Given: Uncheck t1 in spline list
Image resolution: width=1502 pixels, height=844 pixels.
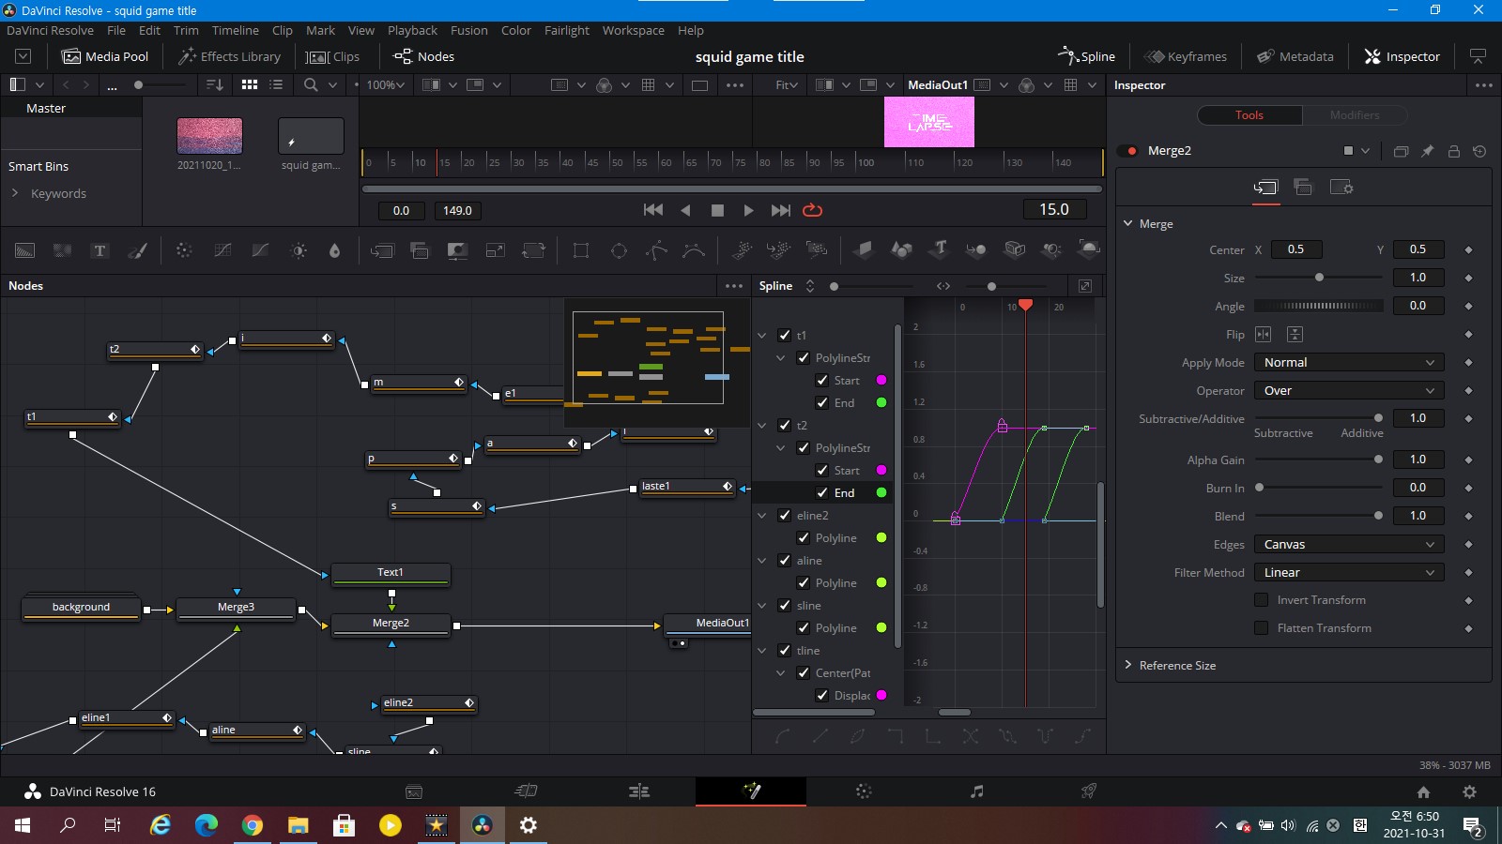Looking at the screenshot, I should tap(785, 335).
